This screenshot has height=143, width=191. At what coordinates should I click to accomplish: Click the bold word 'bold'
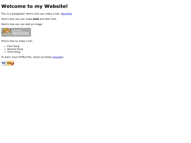(x=36, y=19)
